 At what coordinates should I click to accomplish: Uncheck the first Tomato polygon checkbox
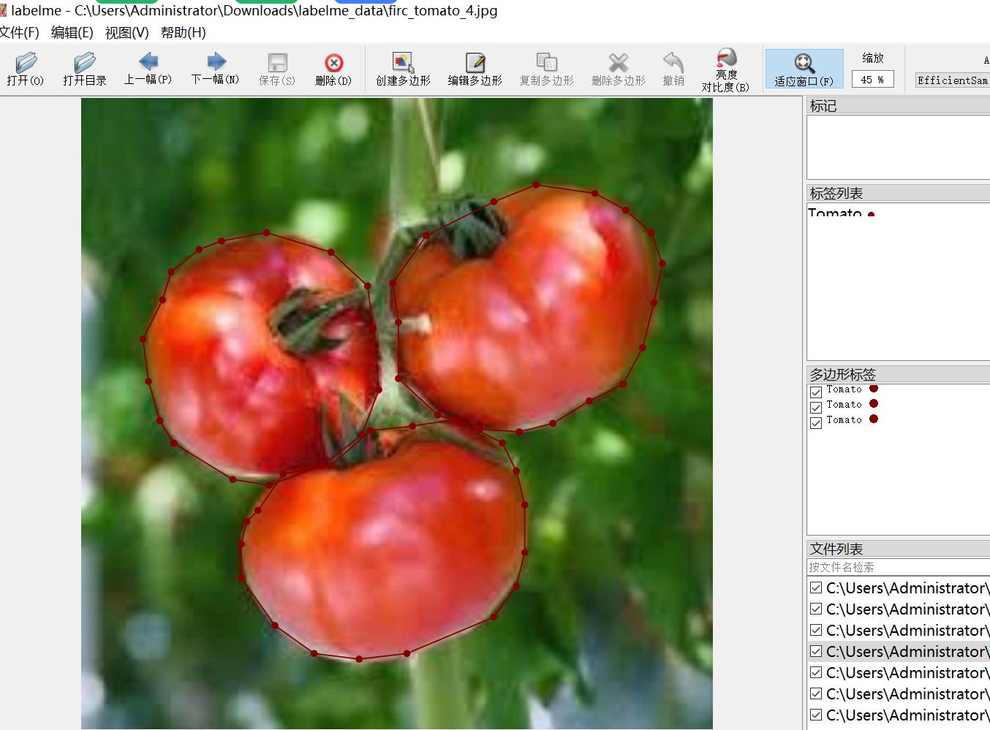pos(816,392)
